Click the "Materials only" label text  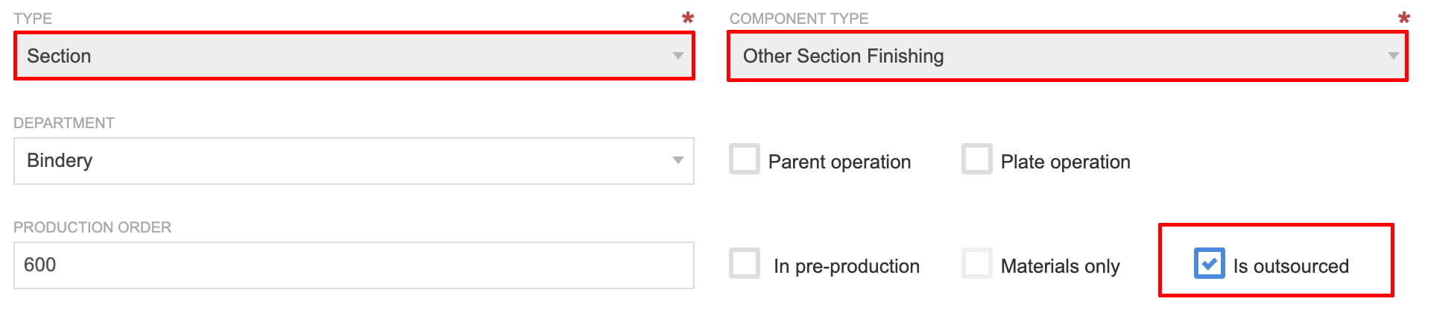[x=1060, y=266]
